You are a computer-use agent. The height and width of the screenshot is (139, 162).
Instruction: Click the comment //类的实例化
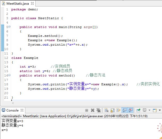[x=148, y=84]
